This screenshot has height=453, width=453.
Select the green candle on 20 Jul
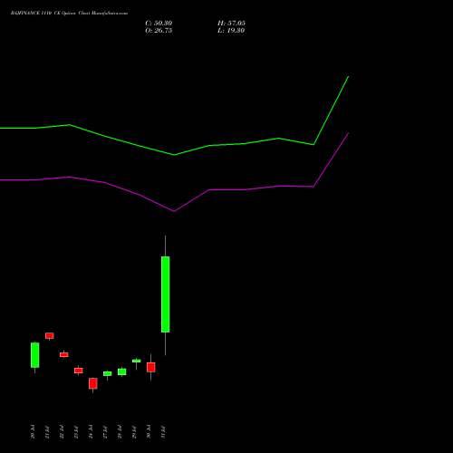[x=35, y=355]
